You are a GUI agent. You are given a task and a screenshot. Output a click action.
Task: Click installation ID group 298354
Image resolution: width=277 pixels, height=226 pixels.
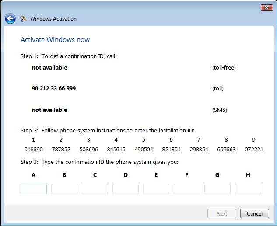199,150
